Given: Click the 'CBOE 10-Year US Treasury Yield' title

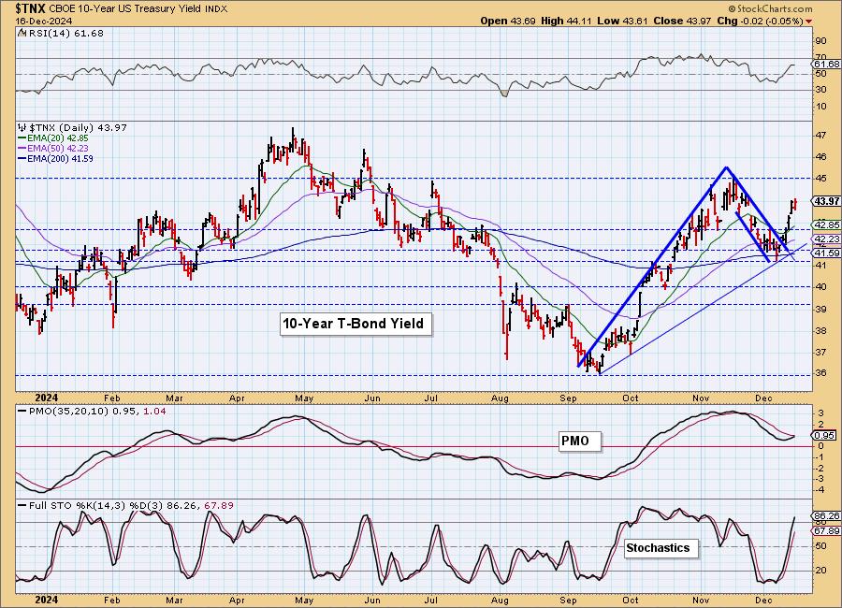Looking at the screenshot, I should click(125, 9).
